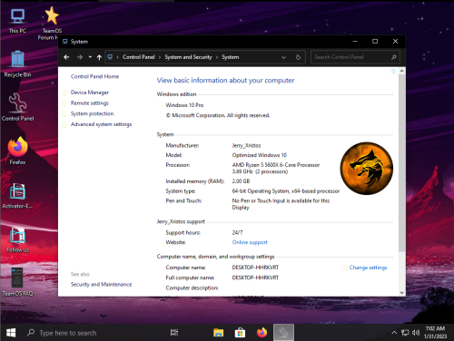454x341 pixels.
Task: Show hidden system tray icons
Action: 394,333
